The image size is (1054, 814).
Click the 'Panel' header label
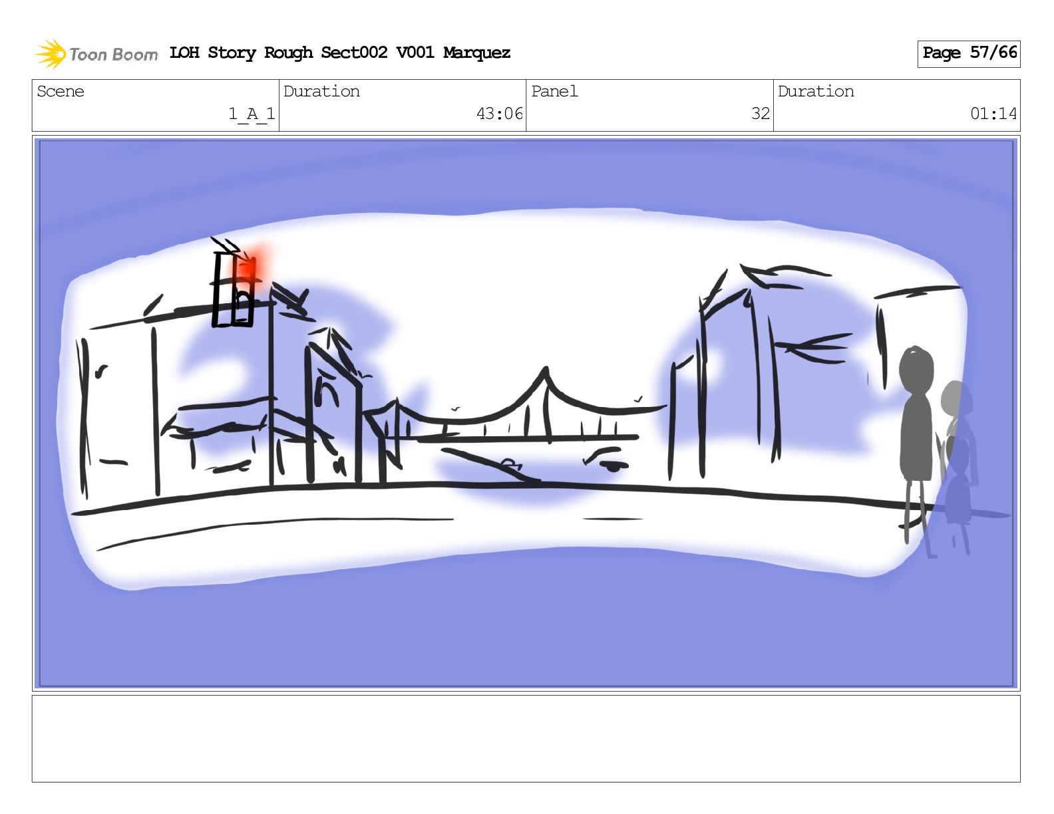coord(554,91)
